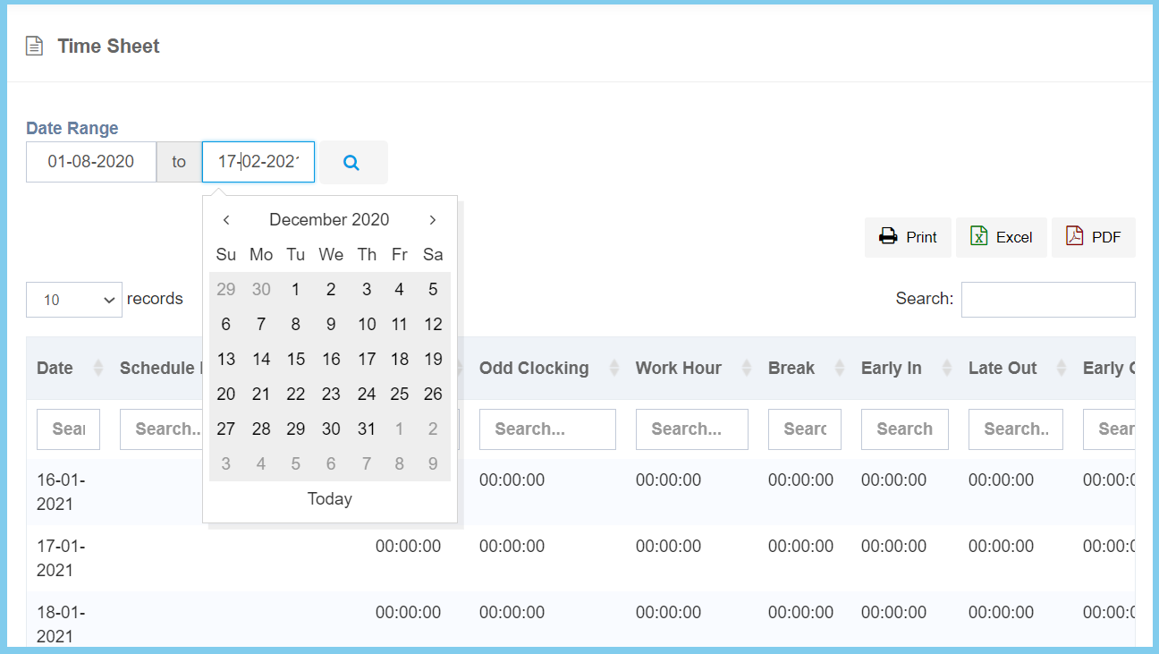This screenshot has height=654, width=1159.
Task: Export the time sheet as PDF
Action: (1093, 237)
